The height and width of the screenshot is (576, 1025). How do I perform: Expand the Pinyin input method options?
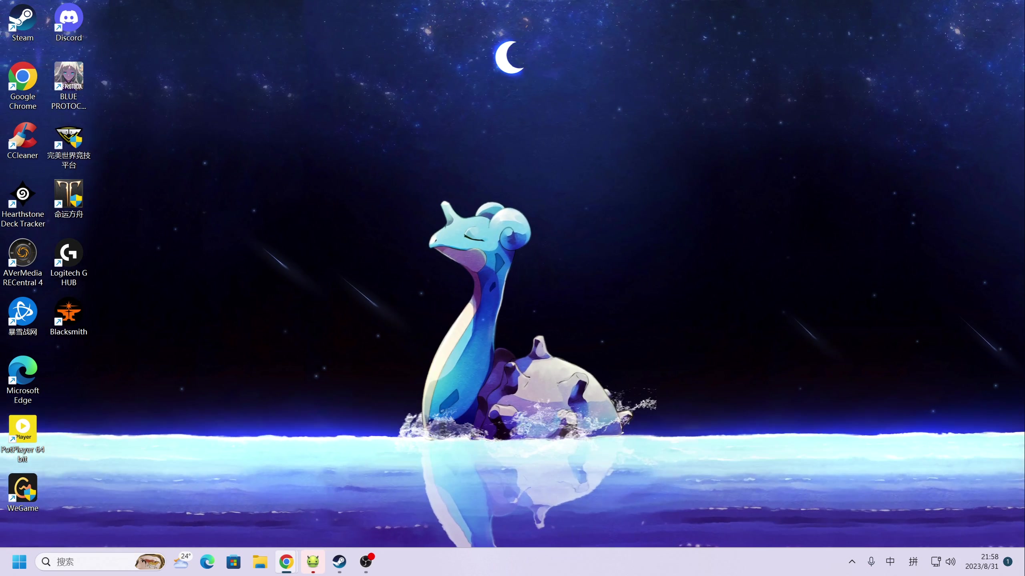[913, 562]
